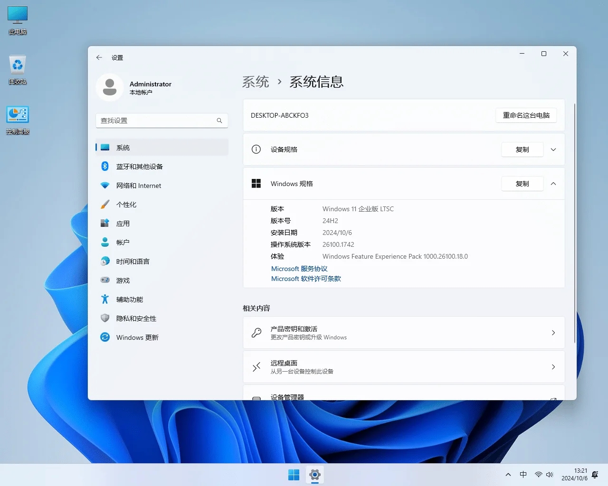
Task: Open 远程桌面 chevron arrow
Action: click(553, 367)
